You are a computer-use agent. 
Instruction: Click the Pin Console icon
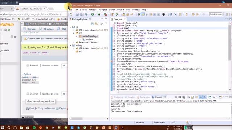[210, 97]
